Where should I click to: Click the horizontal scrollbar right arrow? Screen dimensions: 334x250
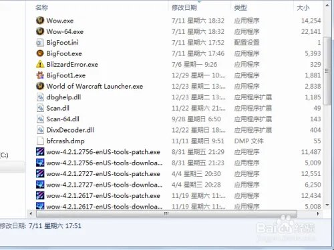point(318,214)
